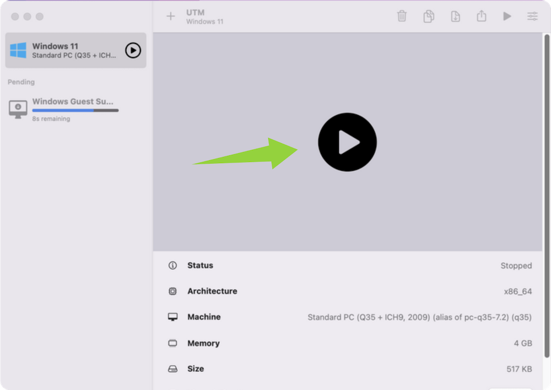Click the move VM document-arrow icon
The height and width of the screenshot is (390, 551).
[455, 17]
